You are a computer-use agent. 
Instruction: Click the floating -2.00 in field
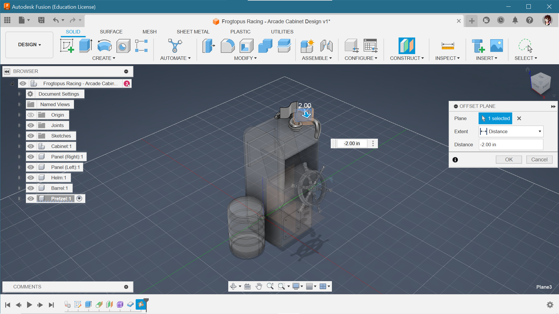(x=352, y=143)
